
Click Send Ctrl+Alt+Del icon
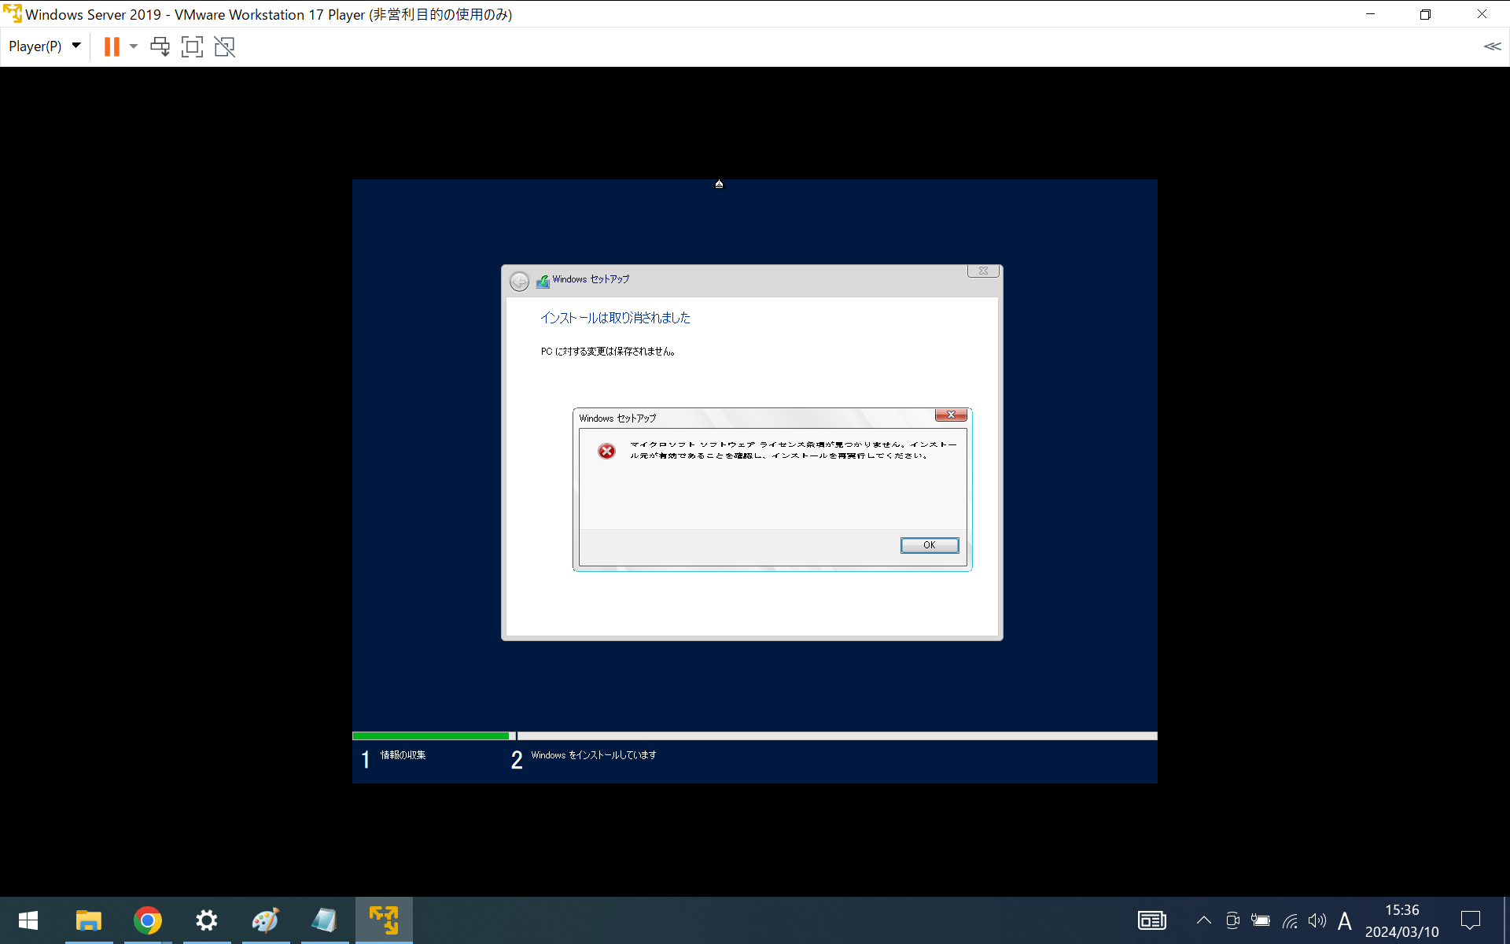[160, 47]
